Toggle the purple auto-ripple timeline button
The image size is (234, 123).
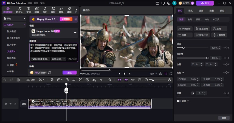(126, 80)
